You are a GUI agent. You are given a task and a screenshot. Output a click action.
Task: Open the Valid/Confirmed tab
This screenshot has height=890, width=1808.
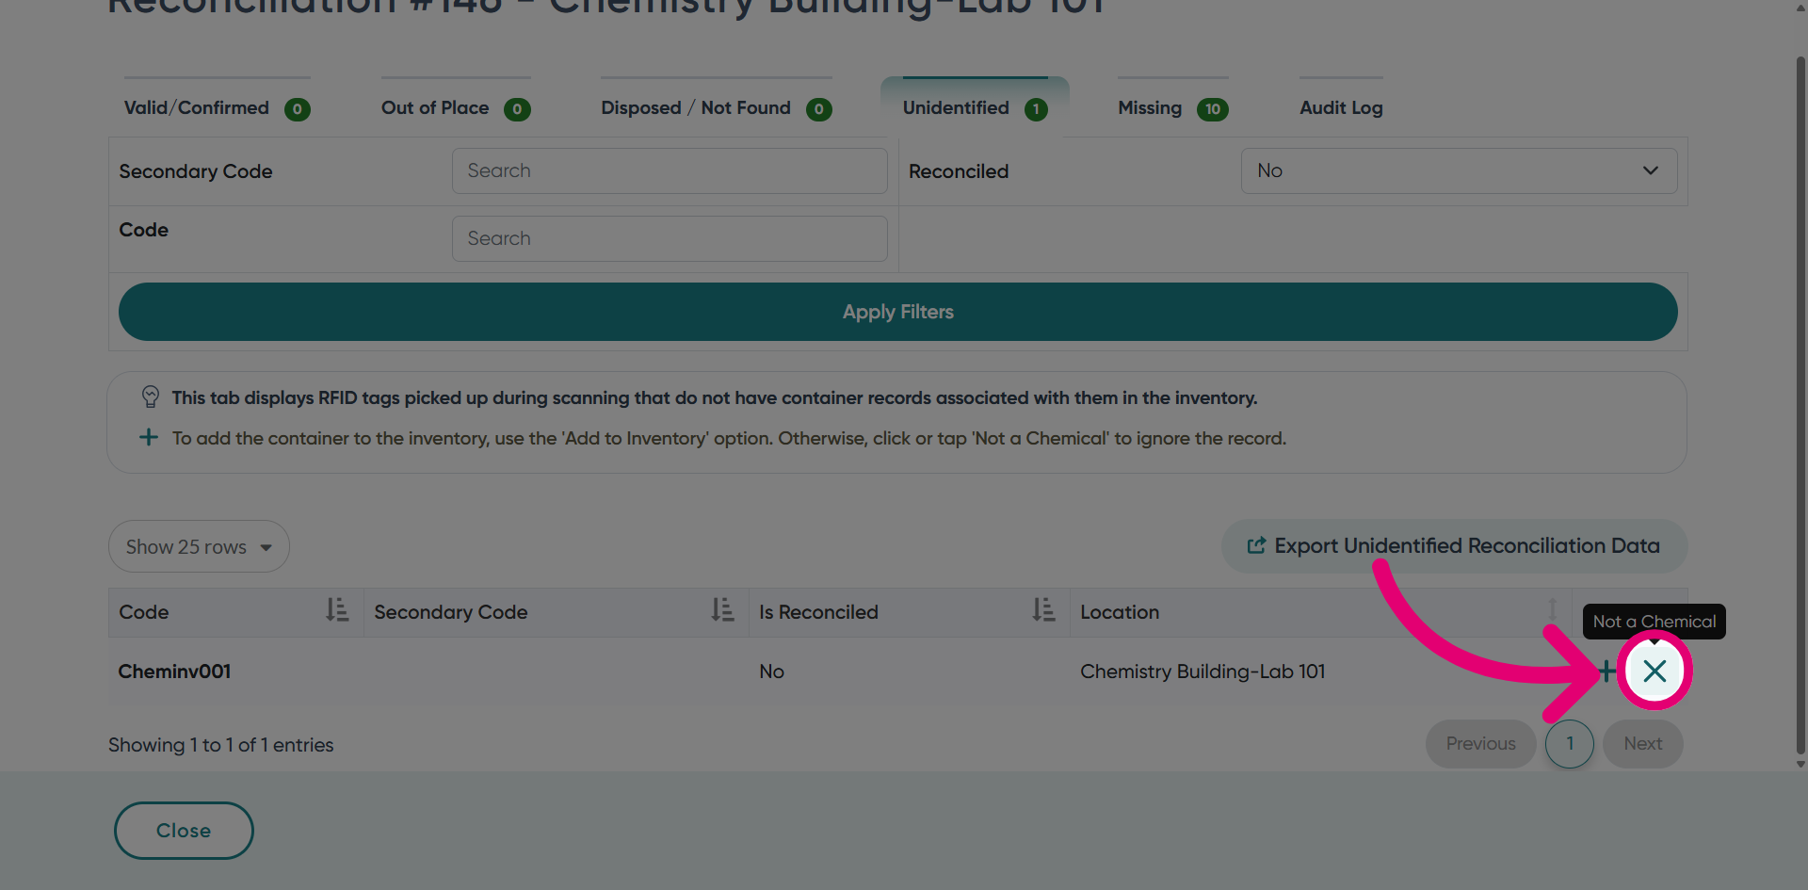click(x=217, y=107)
